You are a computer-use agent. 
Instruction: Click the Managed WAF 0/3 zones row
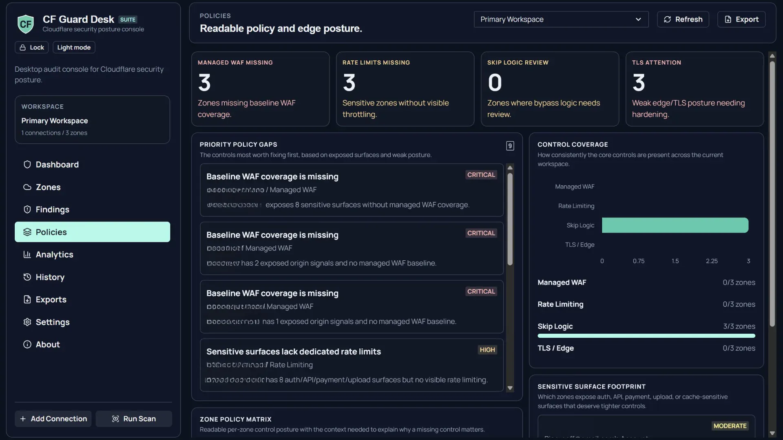pyautogui.click(x=646, y=282)
